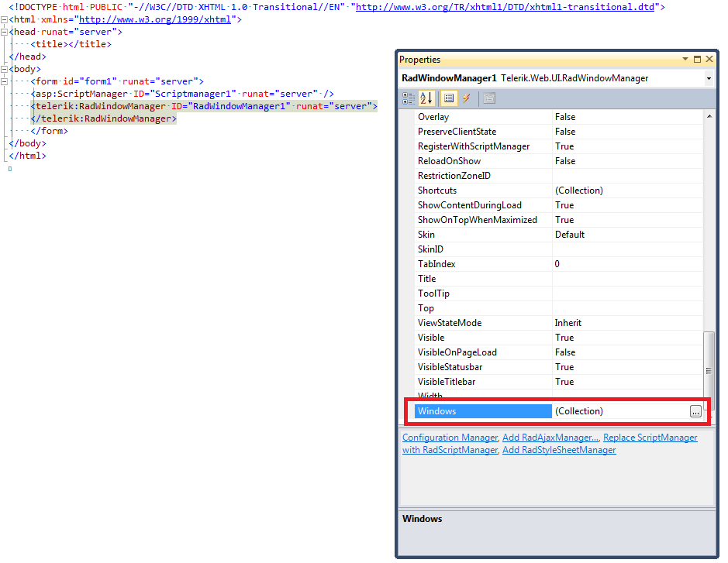Click the Categorized view icon in Properties toolbar
Viewport: 728px width, 563px height.
tap(409, 98)
